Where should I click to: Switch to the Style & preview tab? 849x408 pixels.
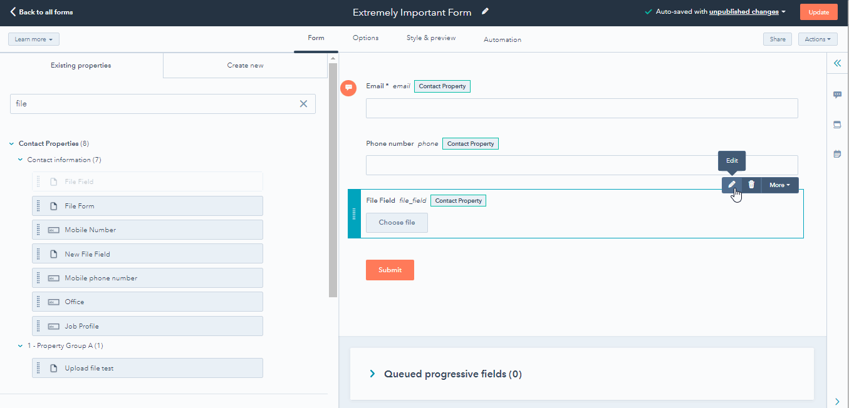430,38
